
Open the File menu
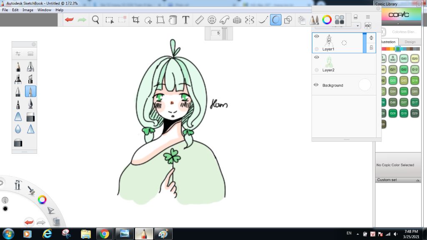[5, 10]
